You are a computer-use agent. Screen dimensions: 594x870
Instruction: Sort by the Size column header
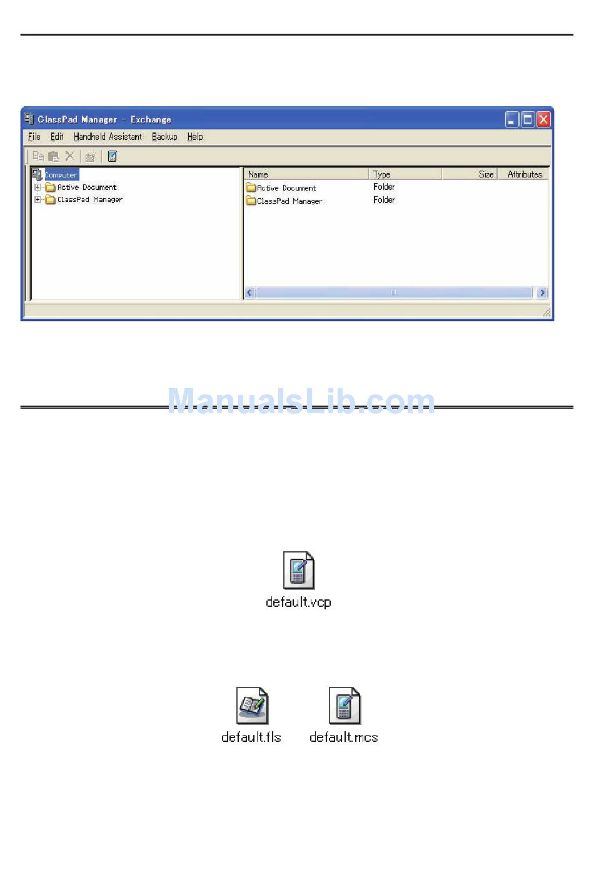pos(470,174)
